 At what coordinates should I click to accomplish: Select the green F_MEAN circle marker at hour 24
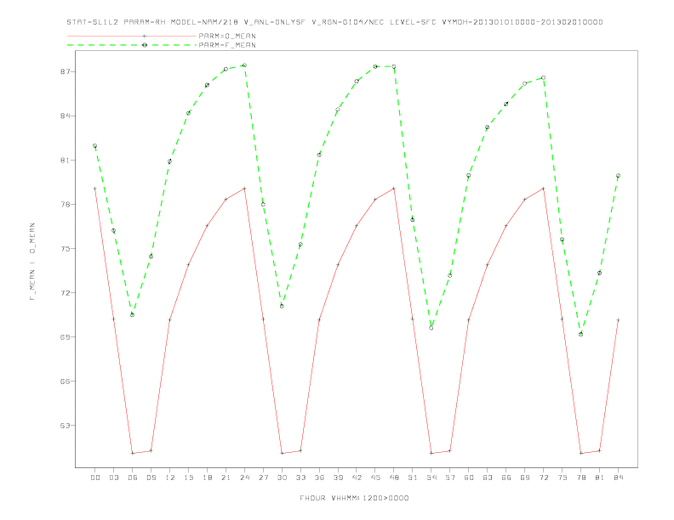(244, 65)
